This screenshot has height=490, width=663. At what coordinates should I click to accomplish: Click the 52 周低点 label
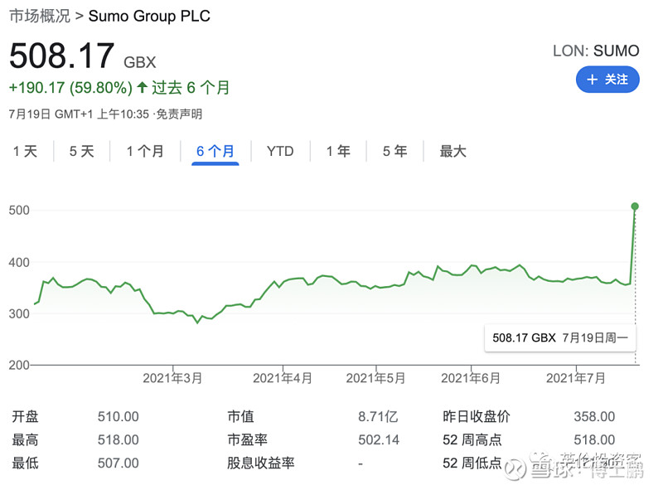click(472, 463)
